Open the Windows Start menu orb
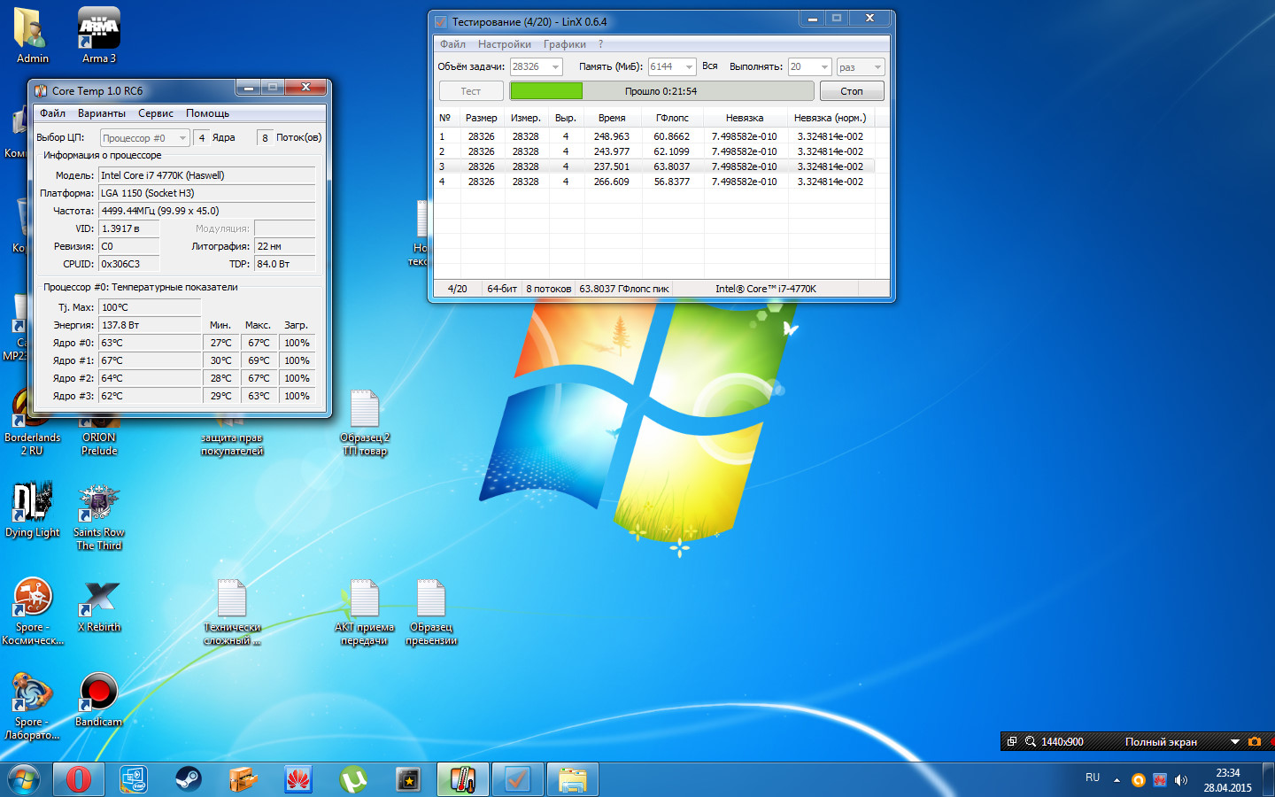Viewport: 1275px width, 797px height. click(x=24, y=780)
